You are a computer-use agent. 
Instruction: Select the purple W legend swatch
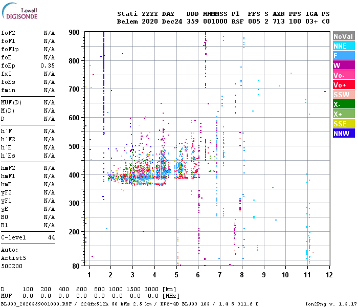(344, 65)
